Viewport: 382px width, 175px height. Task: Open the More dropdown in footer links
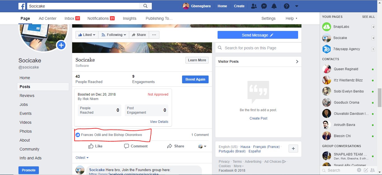(x=238, y=166)
